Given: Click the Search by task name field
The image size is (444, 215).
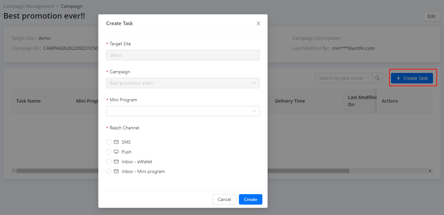Looking at the screenshot, I should [x=344, y=78].
